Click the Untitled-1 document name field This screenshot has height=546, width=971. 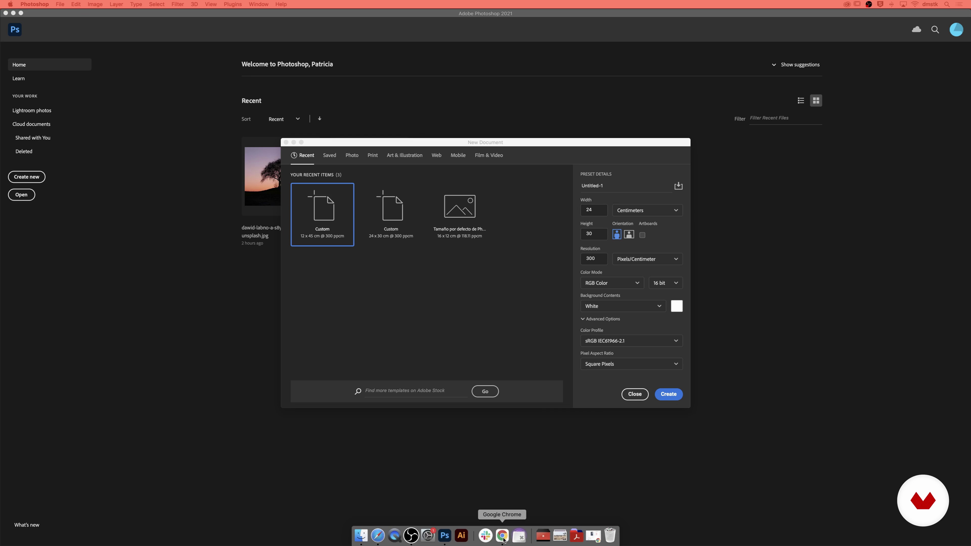pyautogui.click(x=626, y=186)
